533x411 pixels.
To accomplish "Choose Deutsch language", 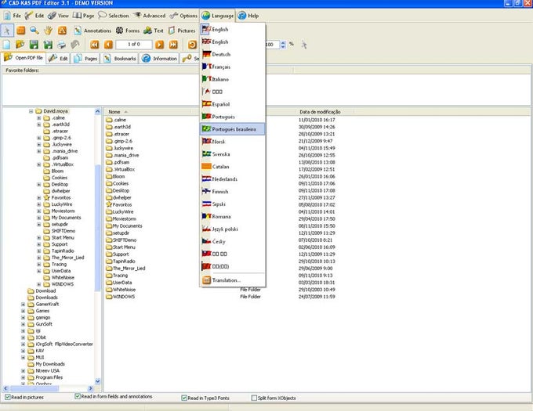I will tap(233, 54).
